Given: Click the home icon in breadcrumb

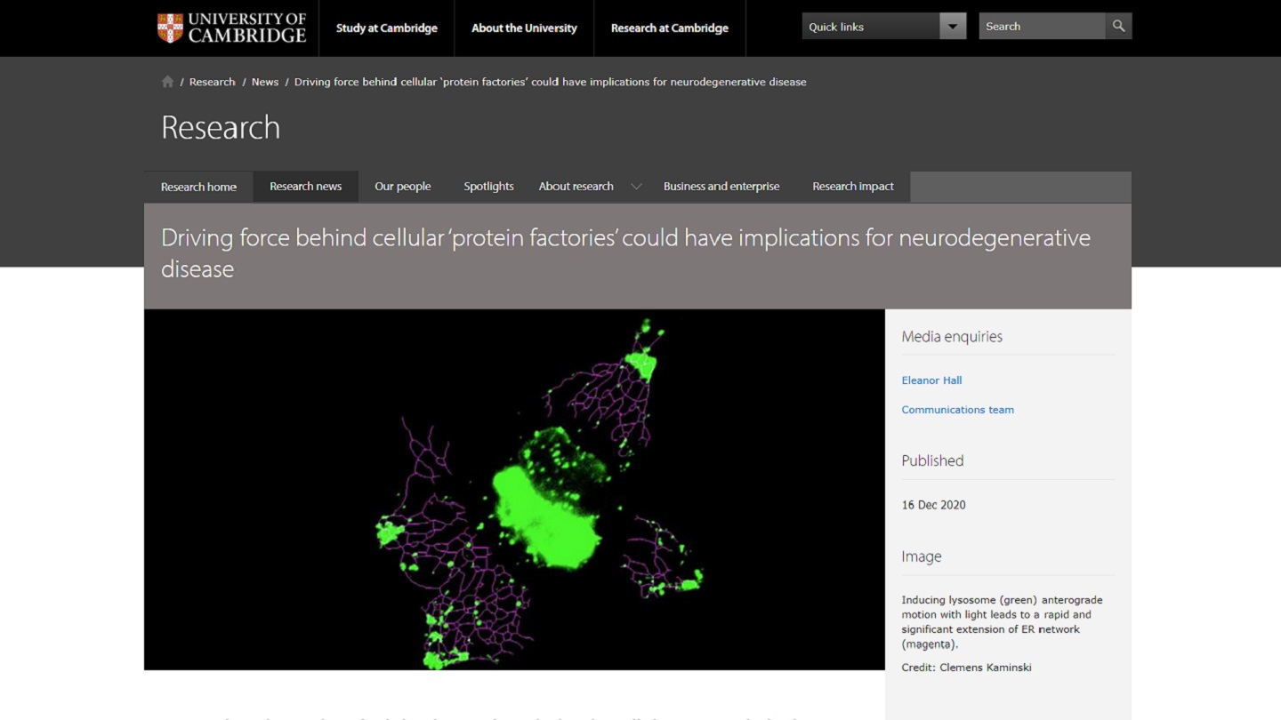Looking at the screenshot, I should pyautogui.click(x=167, y=82).
